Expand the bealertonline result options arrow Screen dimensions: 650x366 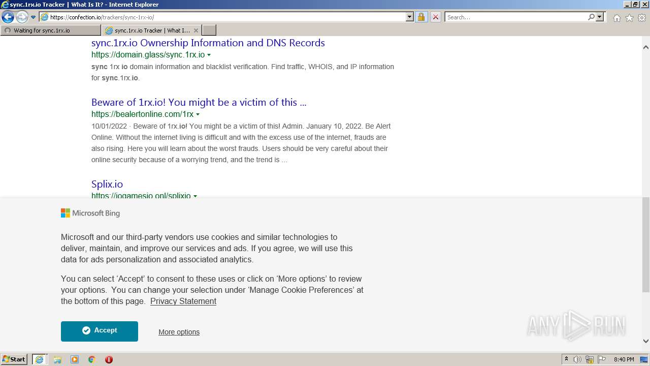(x=198, y=114)
